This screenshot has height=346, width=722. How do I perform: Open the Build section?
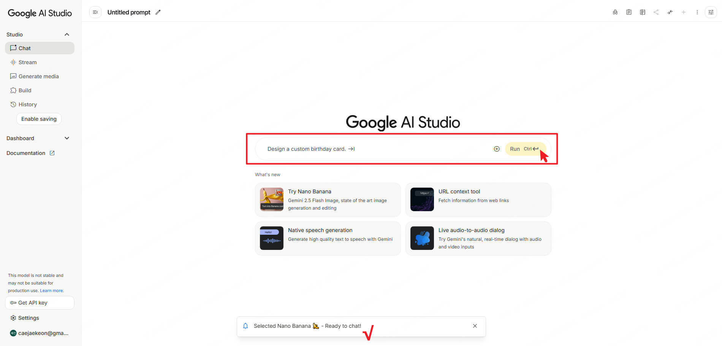click(40, 90)
